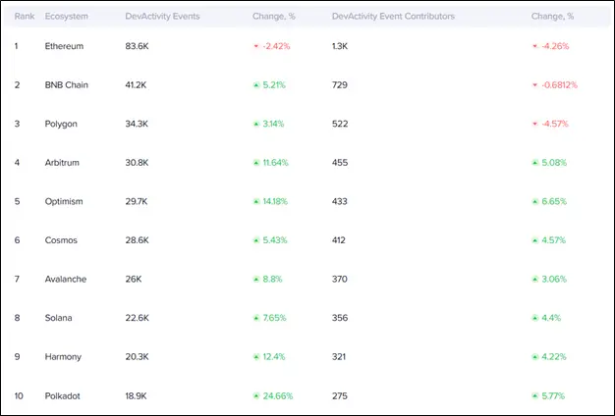Open the BNB Chain ecosystem link
The height and width of the screenshot is (416, 615).
[67, 85]
